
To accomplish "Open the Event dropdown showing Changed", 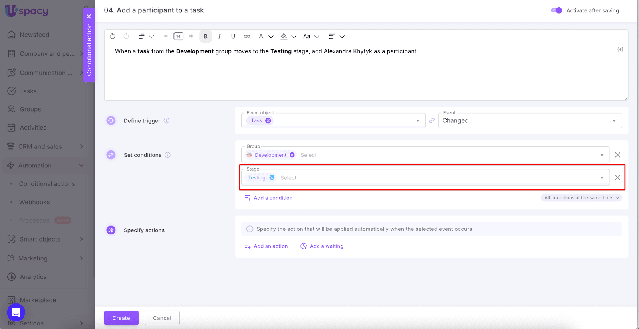I will pyautogui.click(x=530, y=121).
